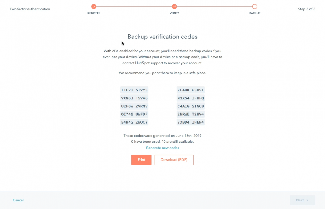Open Generate new codes
325x209 pixels.
162,148
